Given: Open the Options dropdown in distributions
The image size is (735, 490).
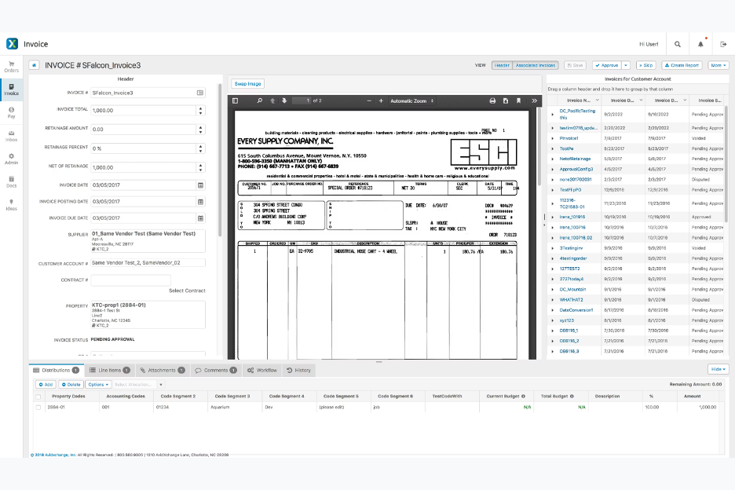Looking at the screenshot, I should pyautogui.click(x=98, y=385).
